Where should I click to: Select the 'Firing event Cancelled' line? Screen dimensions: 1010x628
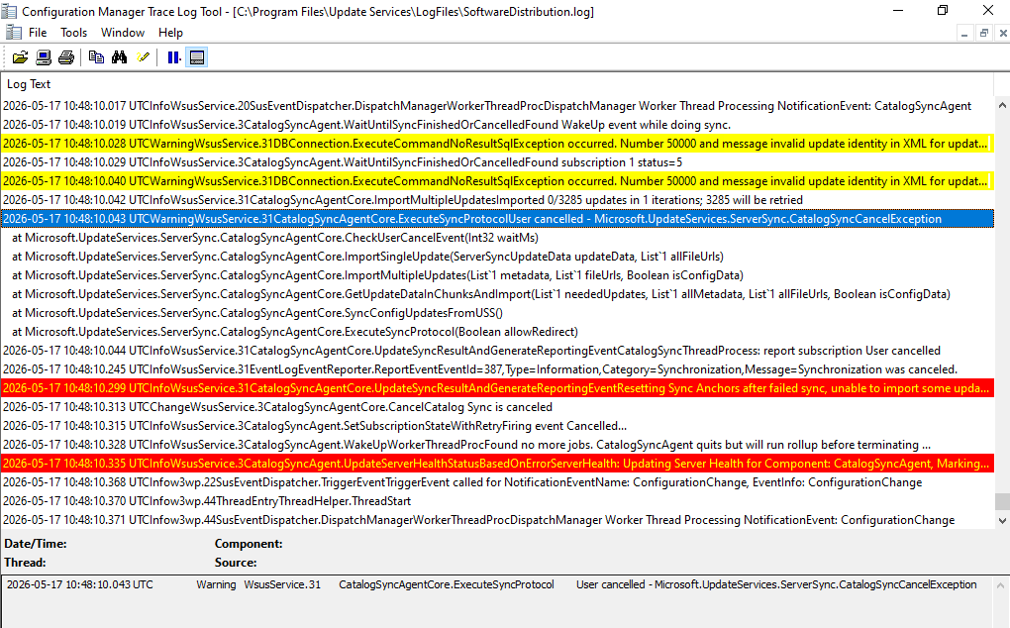497,426
